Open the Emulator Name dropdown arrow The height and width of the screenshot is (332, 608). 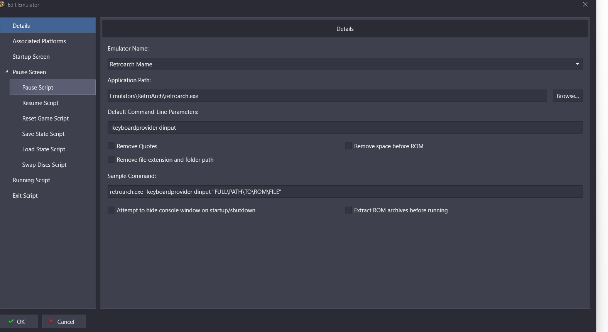tap(577, 64)
